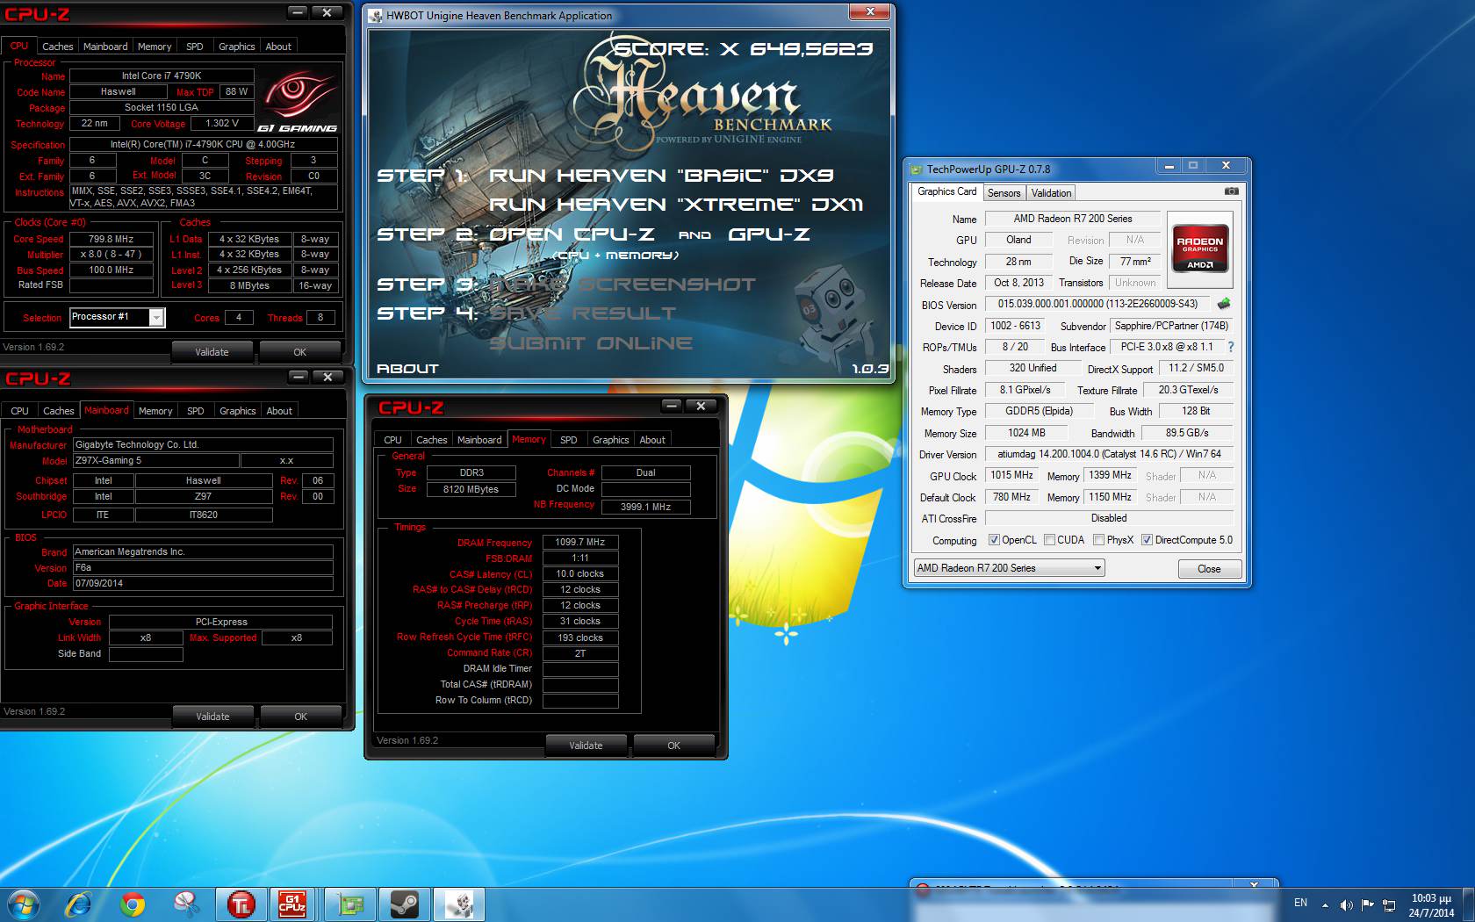Click the Radeon Graphics logo in GPU-Z
This screenshot has height=922, width=1475.
pyautogui.click(x=1200, y=250)
